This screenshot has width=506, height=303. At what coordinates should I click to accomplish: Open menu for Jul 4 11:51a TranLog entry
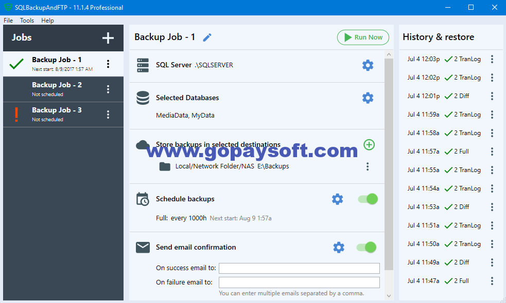[x=492, y=225]
